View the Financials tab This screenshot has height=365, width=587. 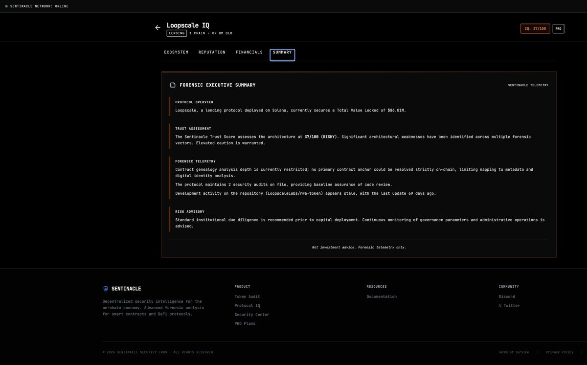point(249,51)
